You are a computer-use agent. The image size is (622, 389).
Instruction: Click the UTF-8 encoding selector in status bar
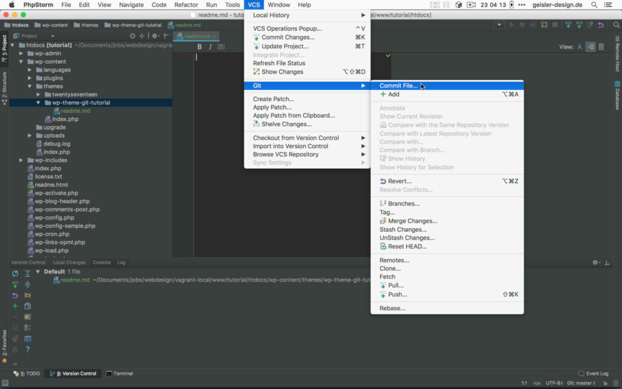(554, 383)
